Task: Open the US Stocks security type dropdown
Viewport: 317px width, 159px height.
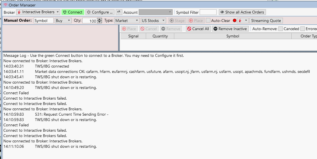Action: click(153, 21)
